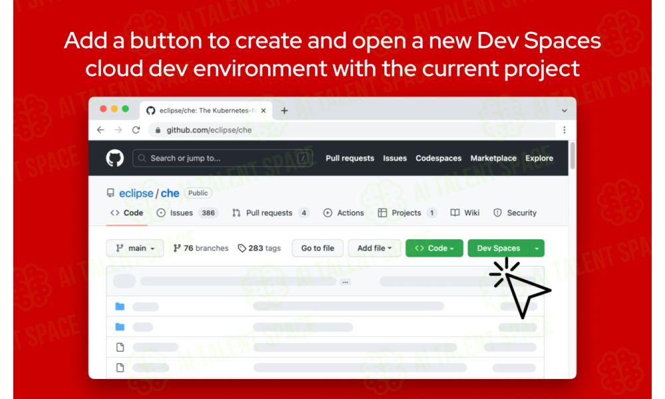The image size is (665, 399).
Task: Open the green Code dropdown
Action: [434, 248]
